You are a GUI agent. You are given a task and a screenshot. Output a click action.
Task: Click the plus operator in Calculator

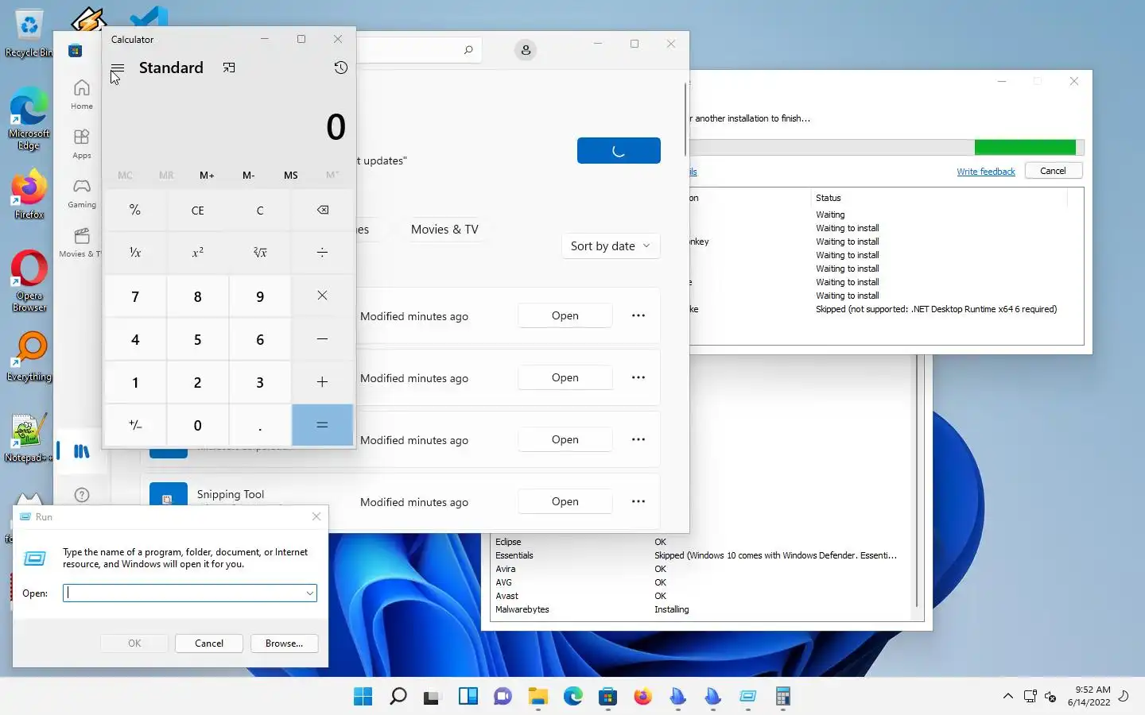322,382
